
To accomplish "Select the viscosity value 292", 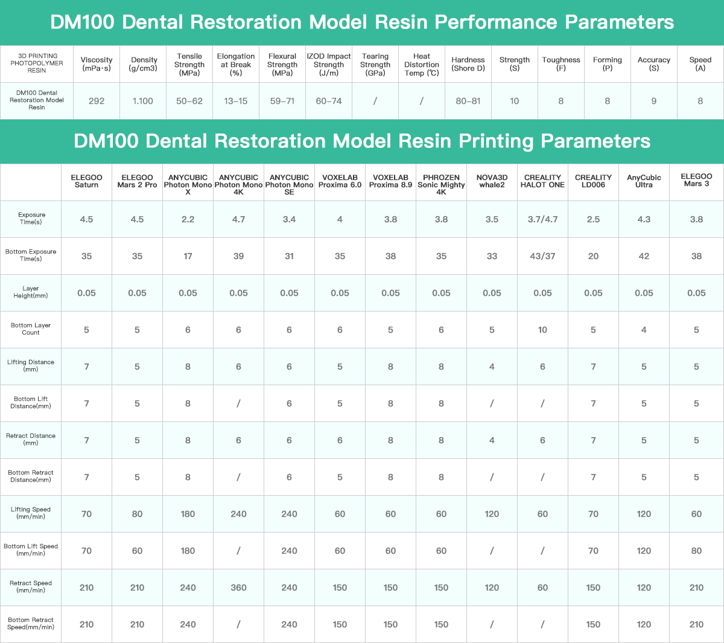I will (97, 101).
